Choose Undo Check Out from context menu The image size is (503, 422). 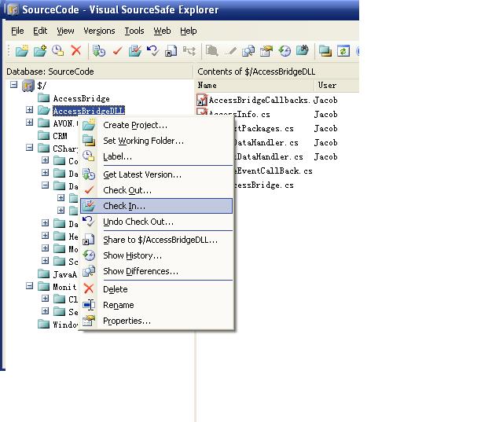156,222
